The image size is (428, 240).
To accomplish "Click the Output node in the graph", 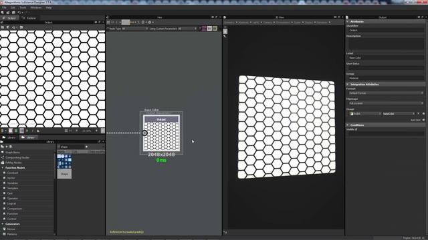I will coord(161,133).
